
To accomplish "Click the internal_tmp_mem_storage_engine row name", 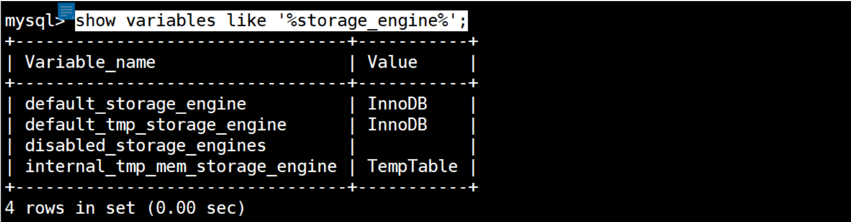I will pyautogui.click(x=181, y=167).
